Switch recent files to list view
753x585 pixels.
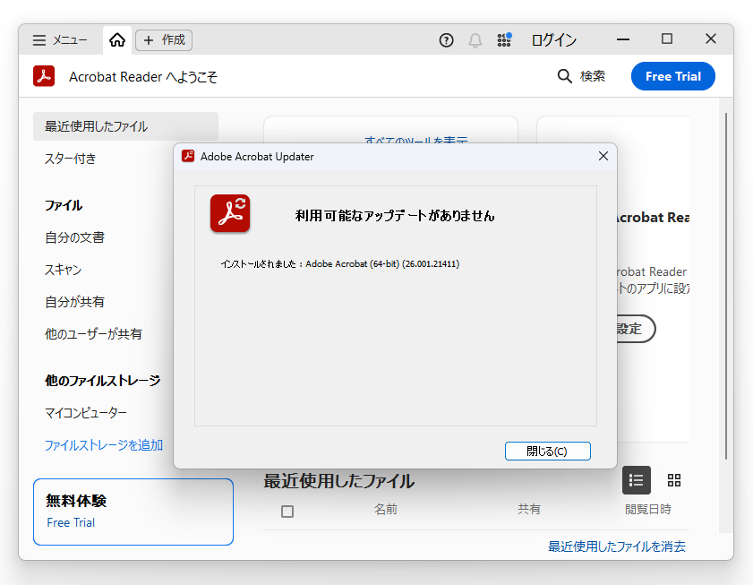click(x=637, y=480)
